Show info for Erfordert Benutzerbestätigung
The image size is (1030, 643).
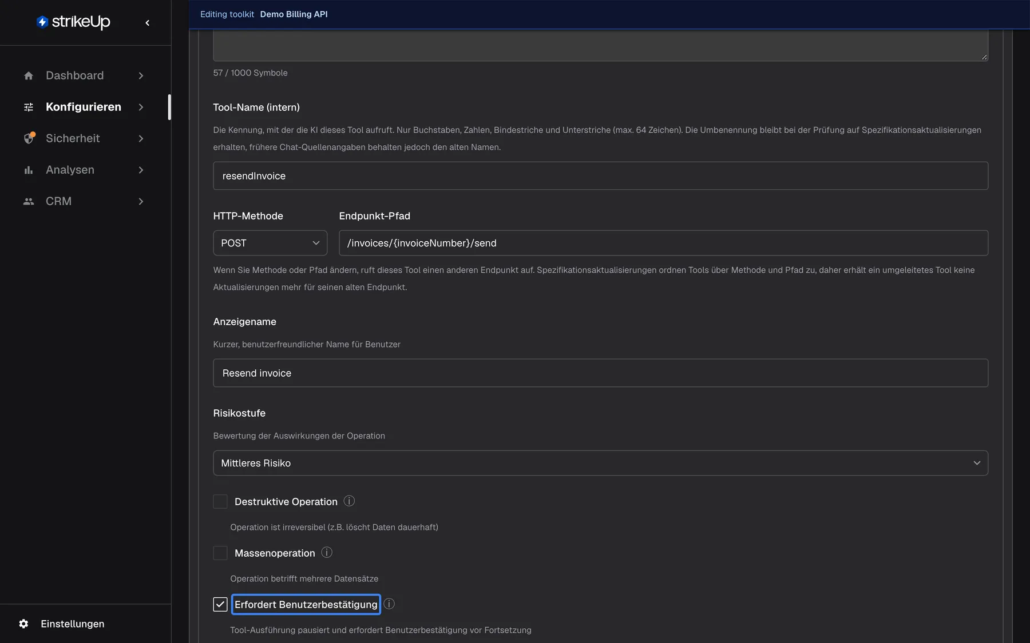[389, 604]
